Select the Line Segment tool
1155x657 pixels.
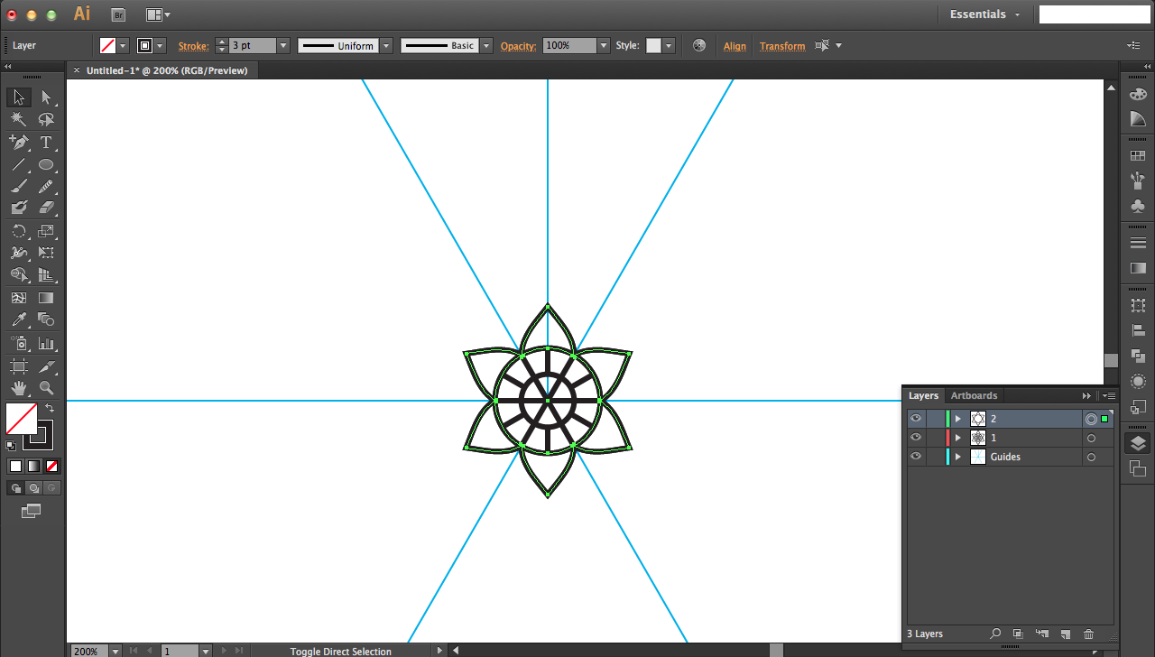(19, 165)
